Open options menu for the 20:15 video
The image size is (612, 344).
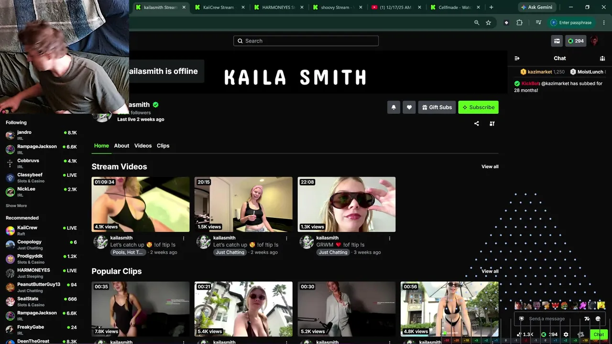point(286,238)
